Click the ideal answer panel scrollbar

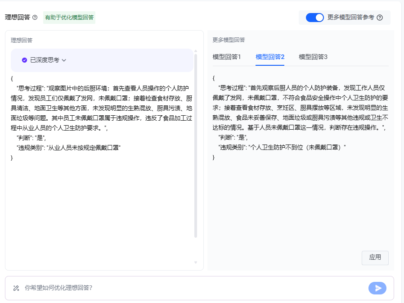196,146
